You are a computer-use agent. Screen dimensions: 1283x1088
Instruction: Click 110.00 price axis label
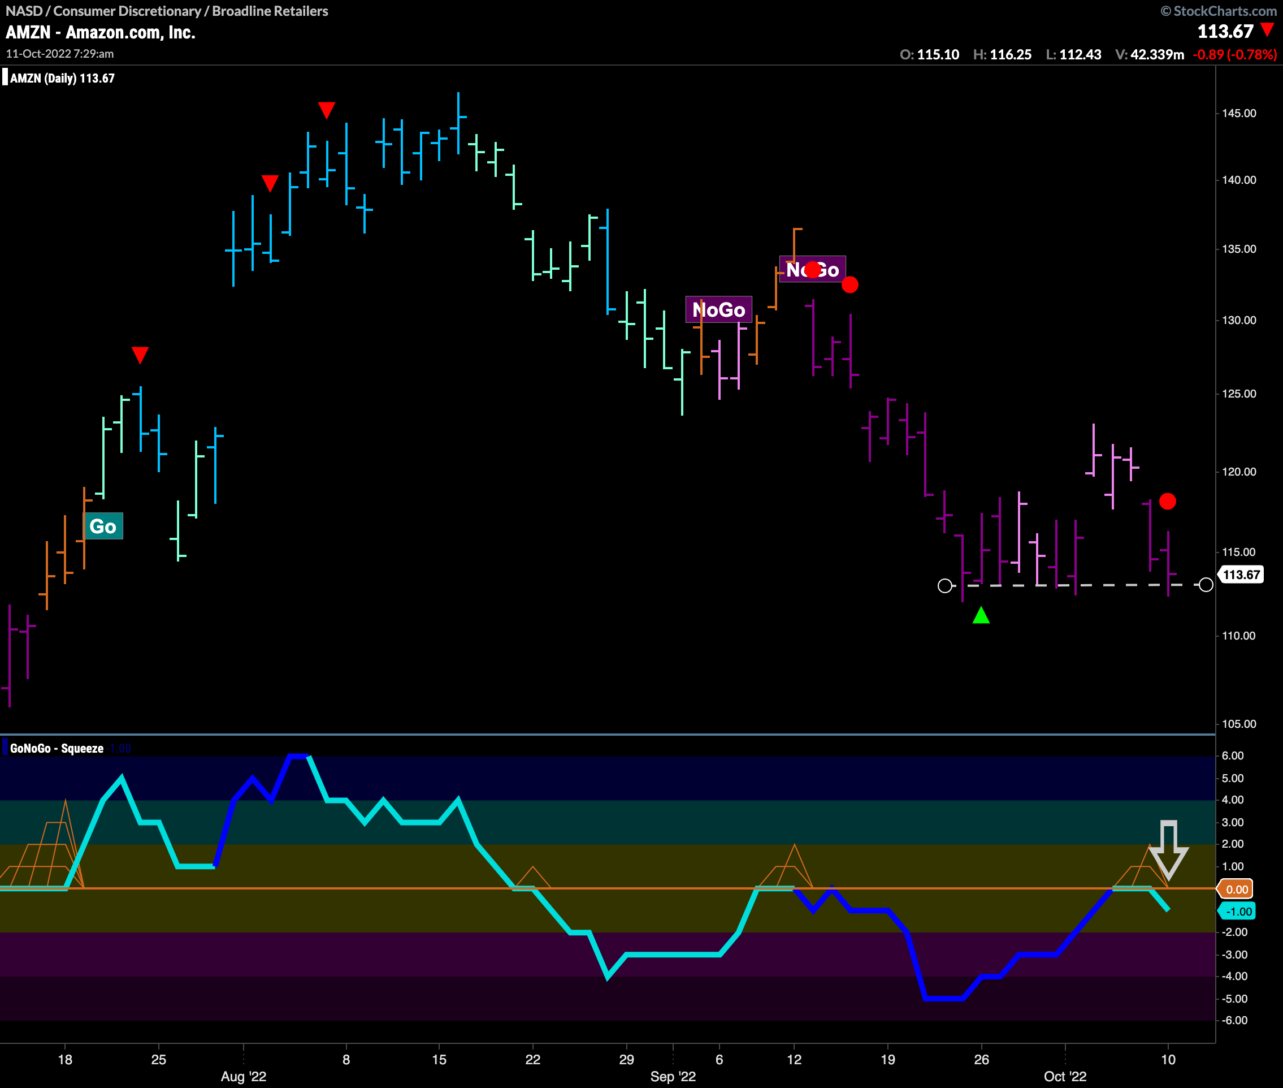(x=1238, y=636)
